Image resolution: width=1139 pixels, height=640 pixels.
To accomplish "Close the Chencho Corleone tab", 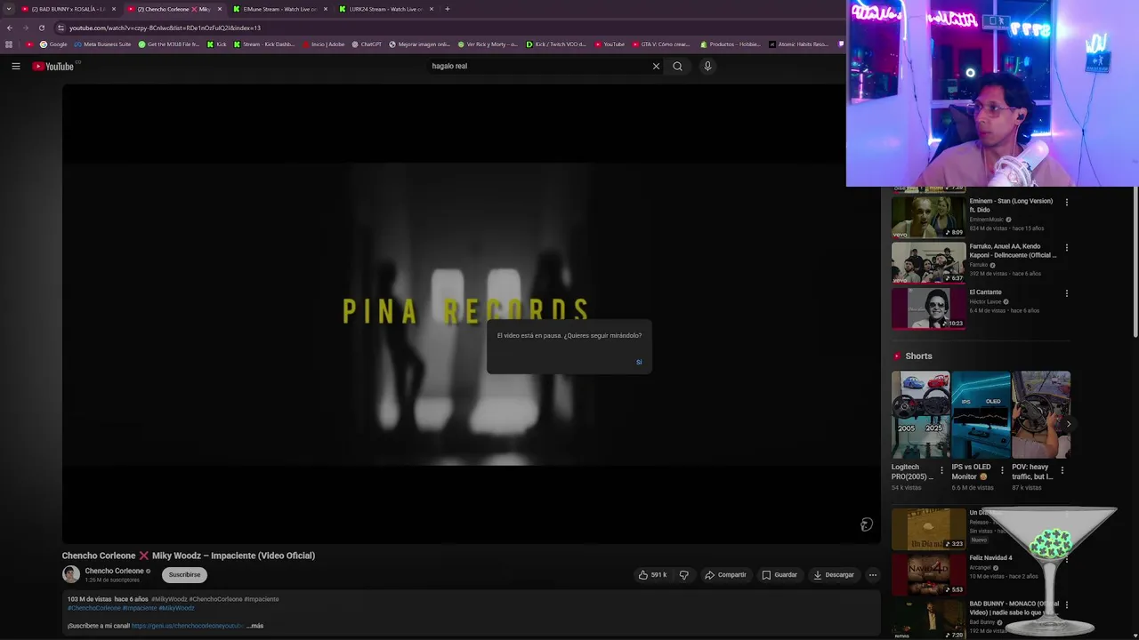I will [x=220, y=9].
